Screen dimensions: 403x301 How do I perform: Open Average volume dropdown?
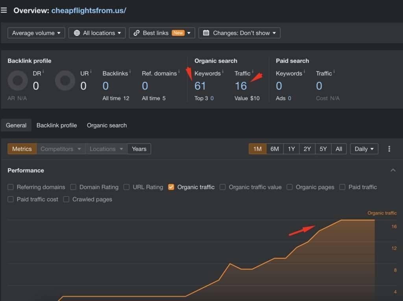pos(36,33)
